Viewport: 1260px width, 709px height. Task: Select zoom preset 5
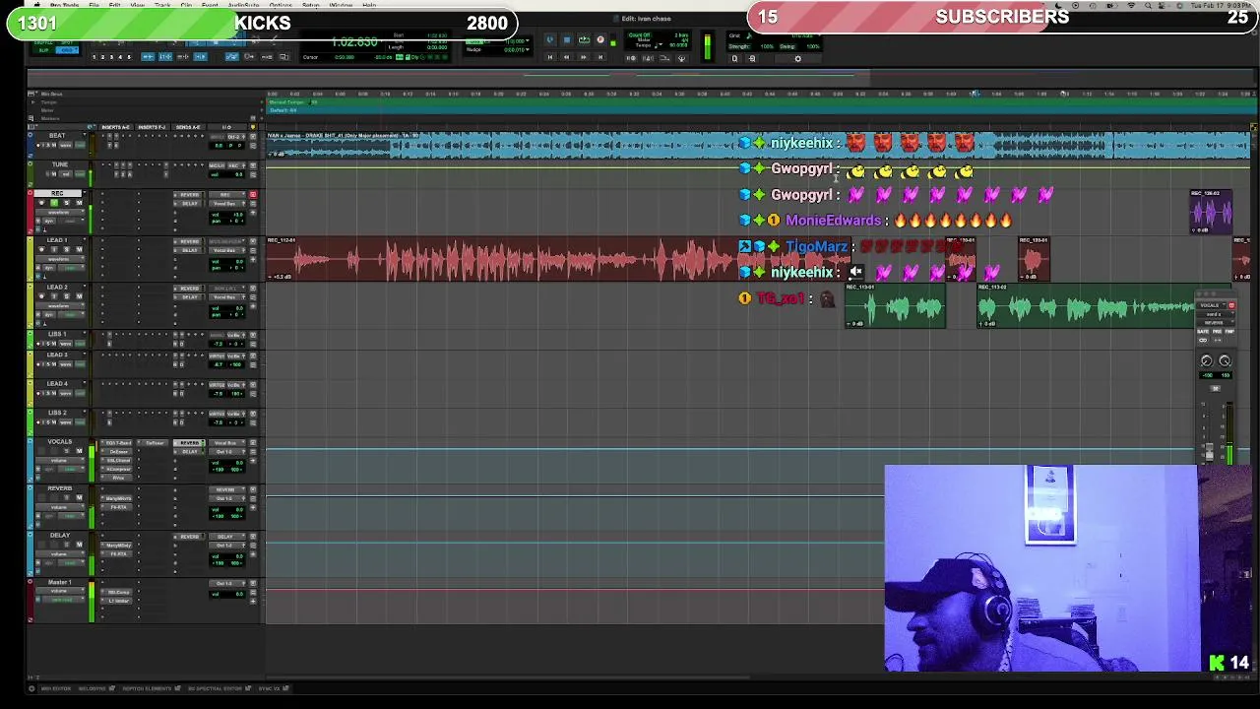click(129, 57)
